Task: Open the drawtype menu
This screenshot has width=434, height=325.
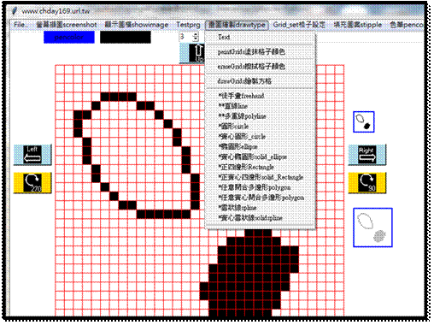Action: coord(237,25)
